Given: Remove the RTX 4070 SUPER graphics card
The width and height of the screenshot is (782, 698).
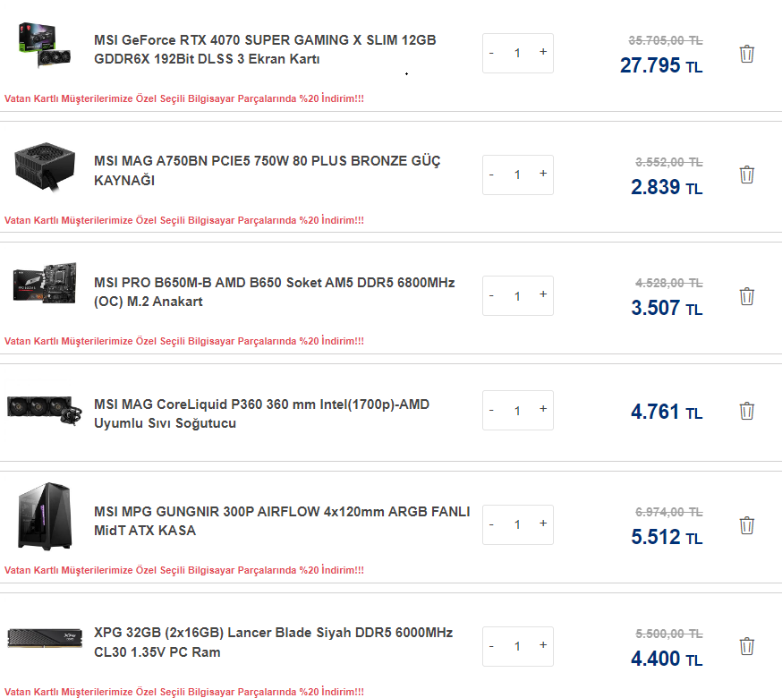Looking at the screenshot, I should (x=747, y=54).
